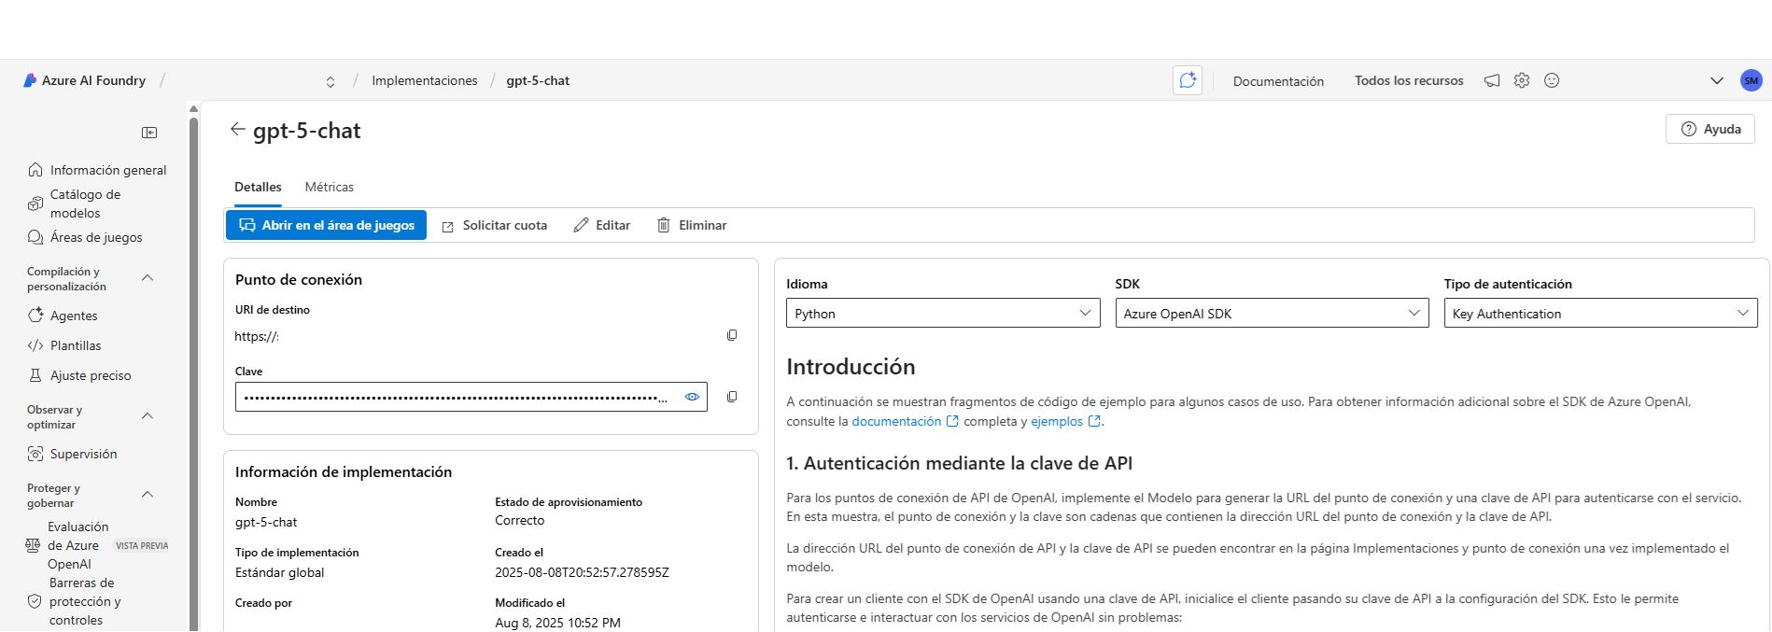Copy the Clave key value
The image size is (1772, 632).
pos(732,397)
